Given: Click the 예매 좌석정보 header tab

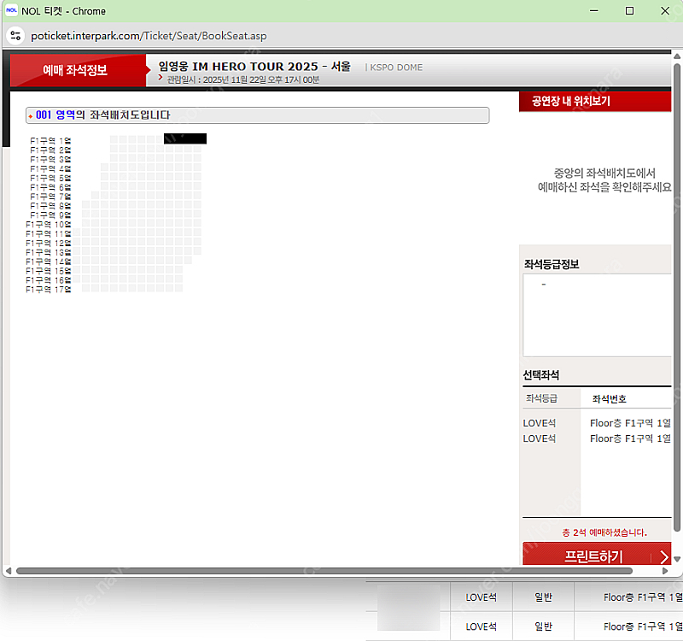Looking at the screenshot, I should [x=78, y=70].
